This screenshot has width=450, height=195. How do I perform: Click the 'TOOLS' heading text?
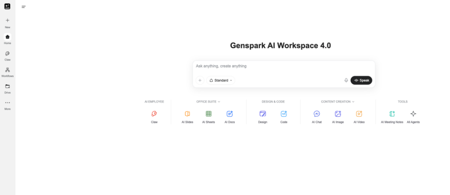click(403, 102)
